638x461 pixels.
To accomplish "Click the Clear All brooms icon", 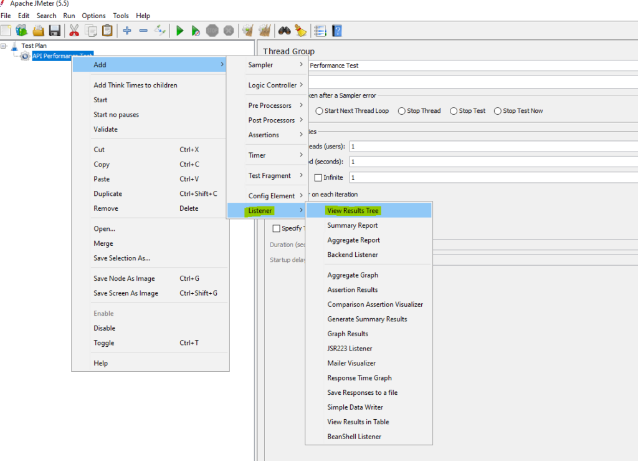I will [265, 31].
